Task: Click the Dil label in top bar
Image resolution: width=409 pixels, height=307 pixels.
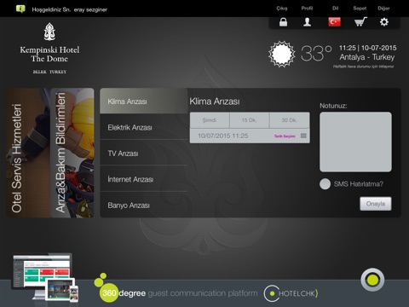Action: coord(335,9)
